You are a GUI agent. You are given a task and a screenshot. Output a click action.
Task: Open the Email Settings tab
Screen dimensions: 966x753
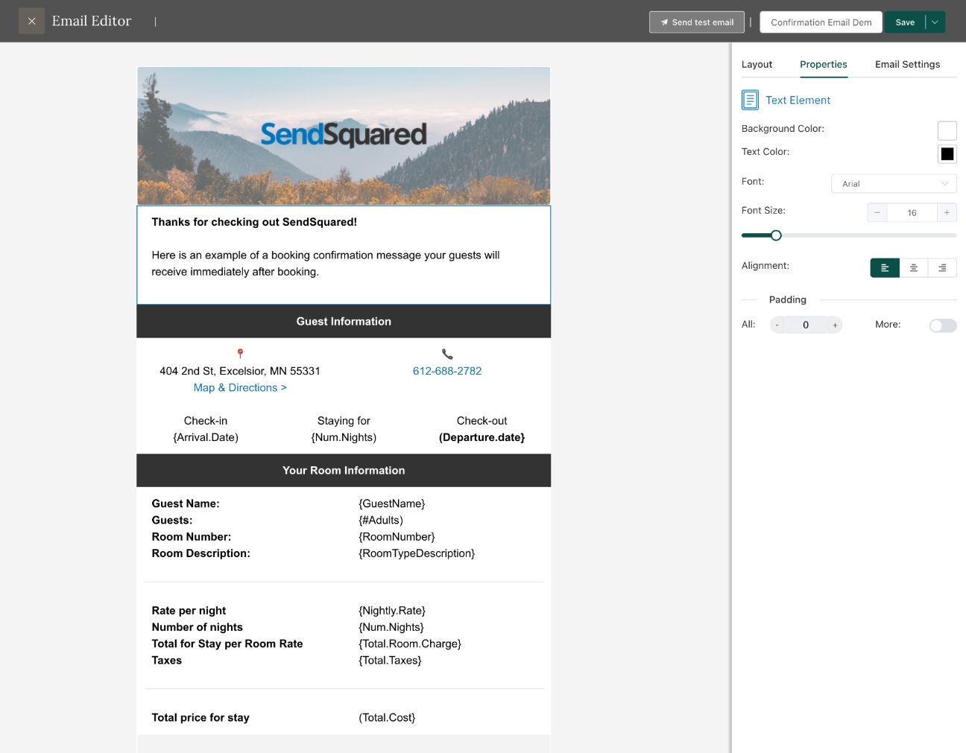[x=907, y=65]
